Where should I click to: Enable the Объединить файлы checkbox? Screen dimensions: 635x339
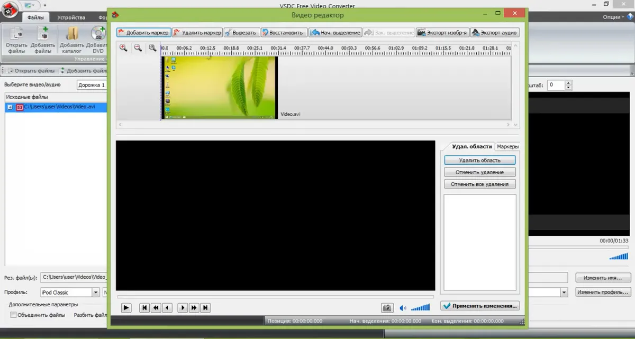click(x=14, y=315)
